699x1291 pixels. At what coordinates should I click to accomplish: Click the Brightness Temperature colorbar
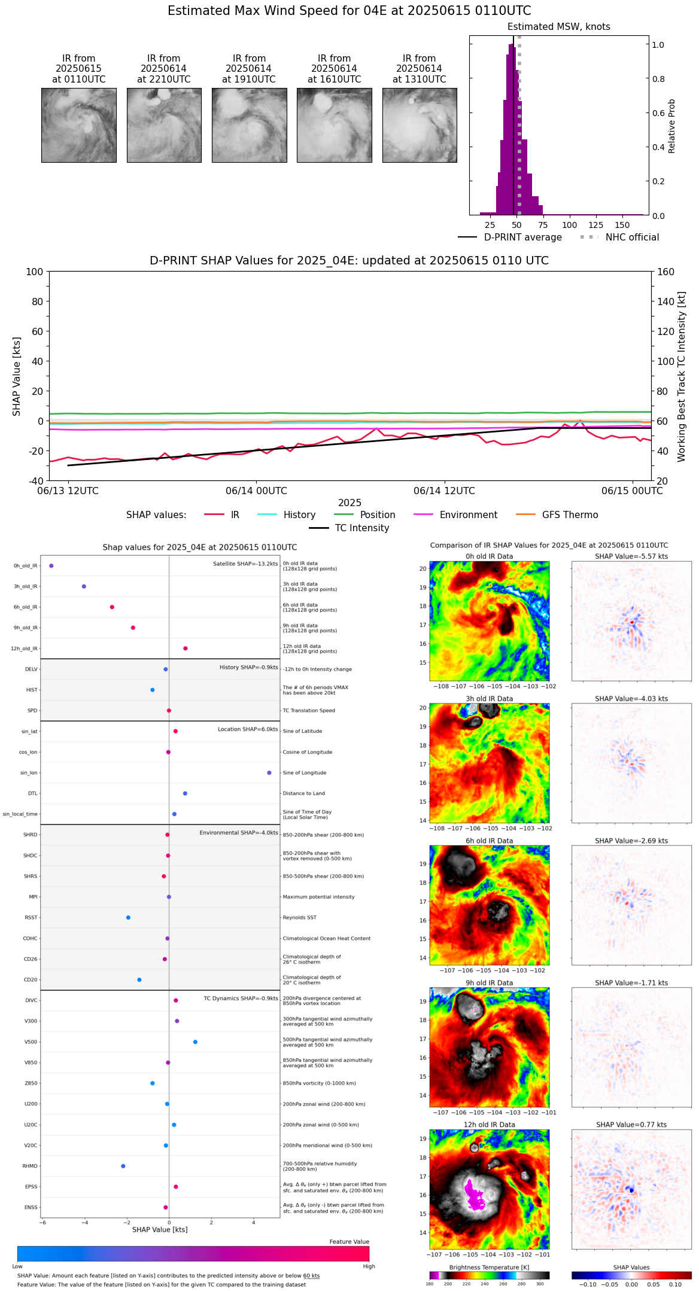(490, 1275)
